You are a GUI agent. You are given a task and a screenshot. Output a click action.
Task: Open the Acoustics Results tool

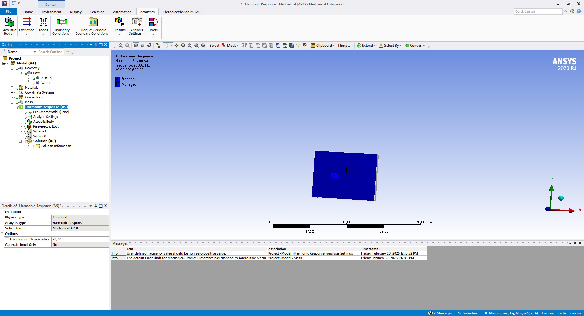point(120,26)
